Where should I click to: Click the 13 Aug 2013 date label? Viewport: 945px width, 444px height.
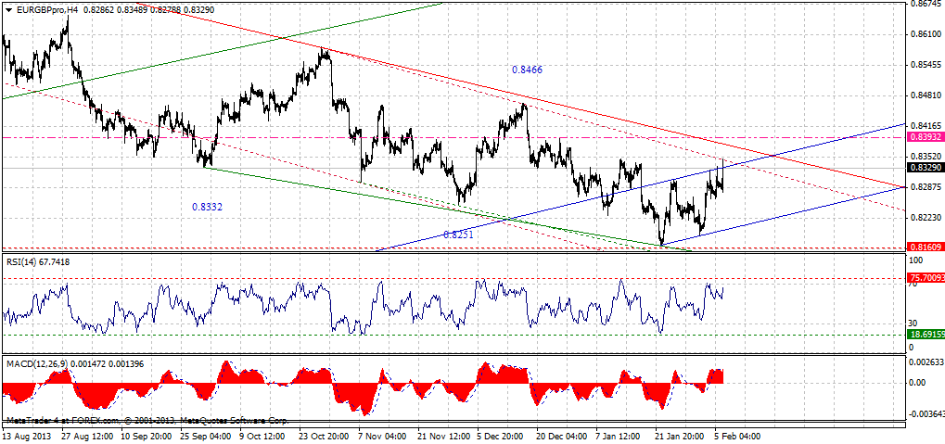point(27,436)
